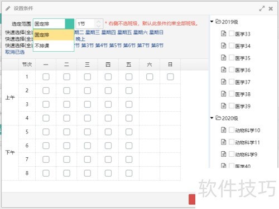The height and width of the screenshot is (209, 279).
Task: Click the document icon beside 医学35
Action: [223, 58]
